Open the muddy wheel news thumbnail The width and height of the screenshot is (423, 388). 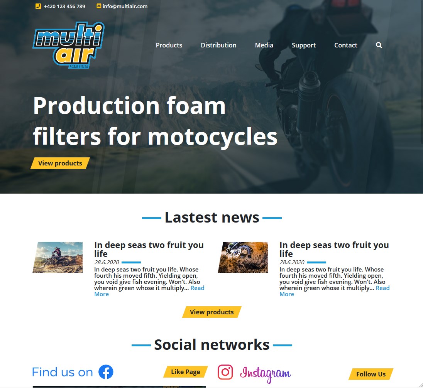pyautogui.click(x=243, y=258)
